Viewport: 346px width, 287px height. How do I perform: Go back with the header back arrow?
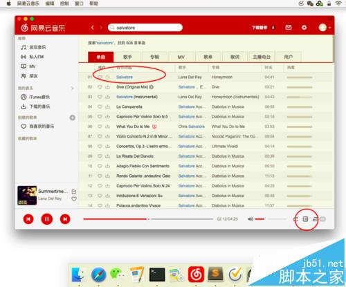[92, 28]
